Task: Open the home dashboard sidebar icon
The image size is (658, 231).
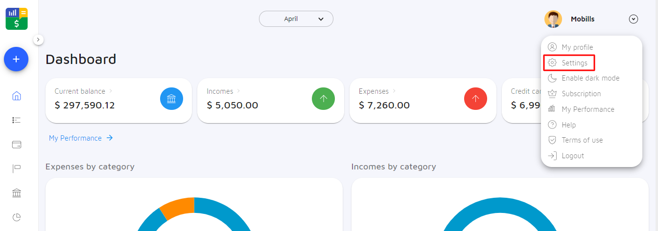Action: pyautogui.click(x=17, y=96)
